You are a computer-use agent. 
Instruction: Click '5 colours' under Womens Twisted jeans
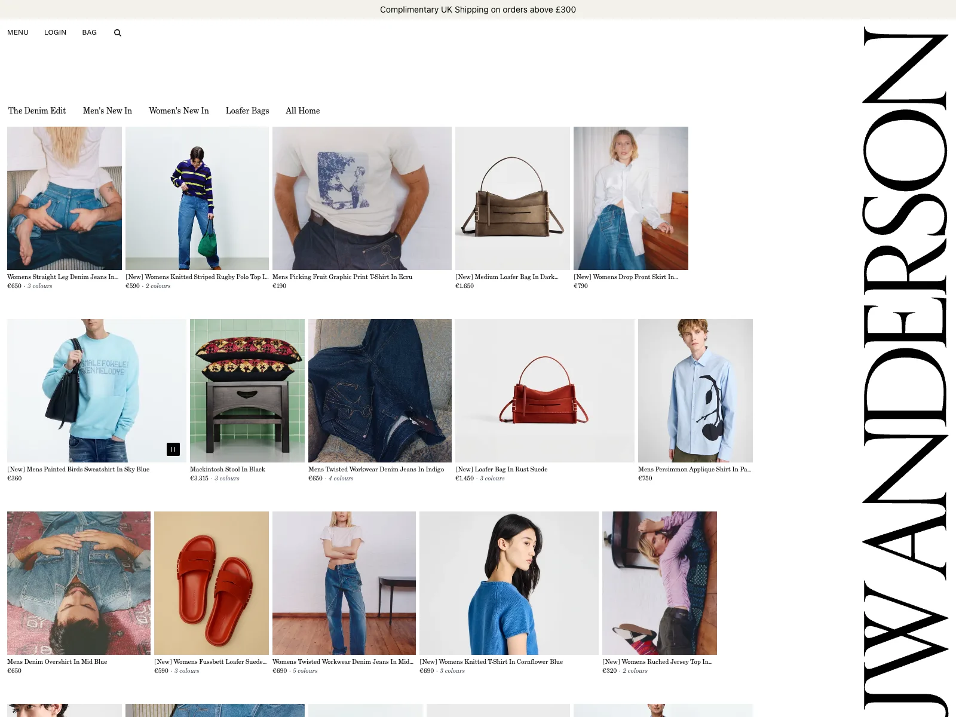tap(305, 670)
